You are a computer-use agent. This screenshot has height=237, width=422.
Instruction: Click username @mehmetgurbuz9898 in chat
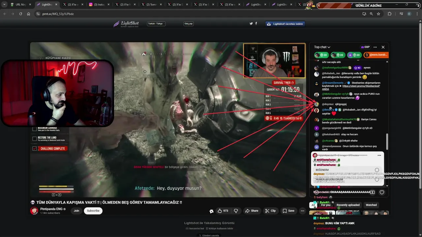(335, 67)
